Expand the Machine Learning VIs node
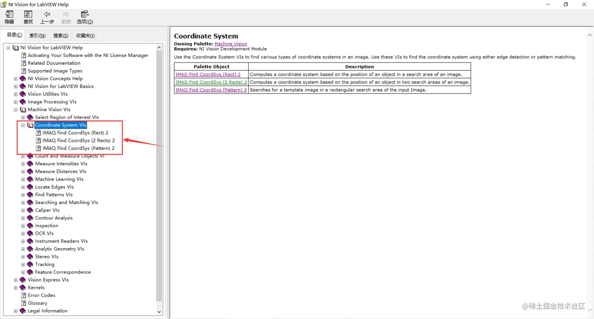The width and height of the screenshot is (594, 319). coord(23,179)
